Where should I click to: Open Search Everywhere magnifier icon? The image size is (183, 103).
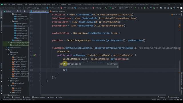178,8
